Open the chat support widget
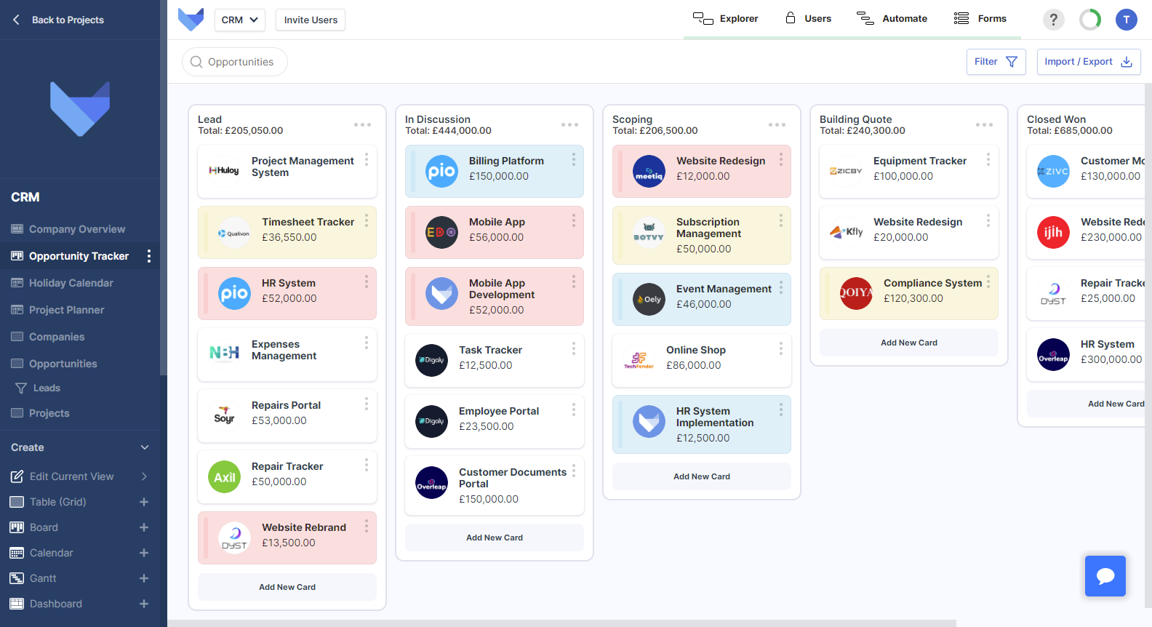This screenshot has height=627, width=1152. pyautogui.click(x=1105, y=576)
